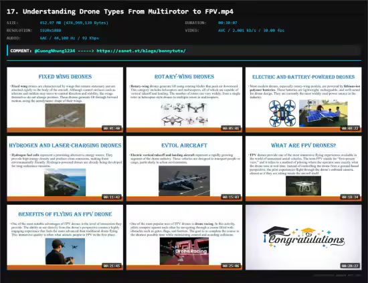The image size is (368, 283).
Task: Click the SIZE: label
Action: 13,23
